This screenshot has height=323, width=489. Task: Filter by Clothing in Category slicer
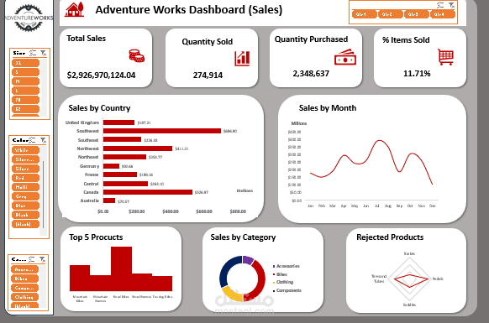point(24,297)
